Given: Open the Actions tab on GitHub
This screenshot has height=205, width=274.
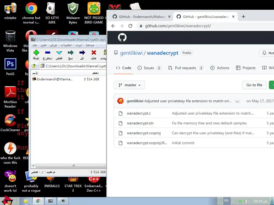Looking at the screenshot, I should click(220, 68).
